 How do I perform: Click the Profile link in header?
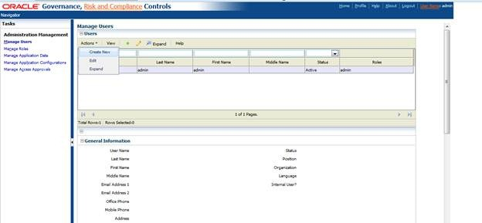[360, 6]
